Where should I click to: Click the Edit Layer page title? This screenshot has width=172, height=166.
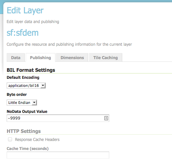(x=25, y=10)
